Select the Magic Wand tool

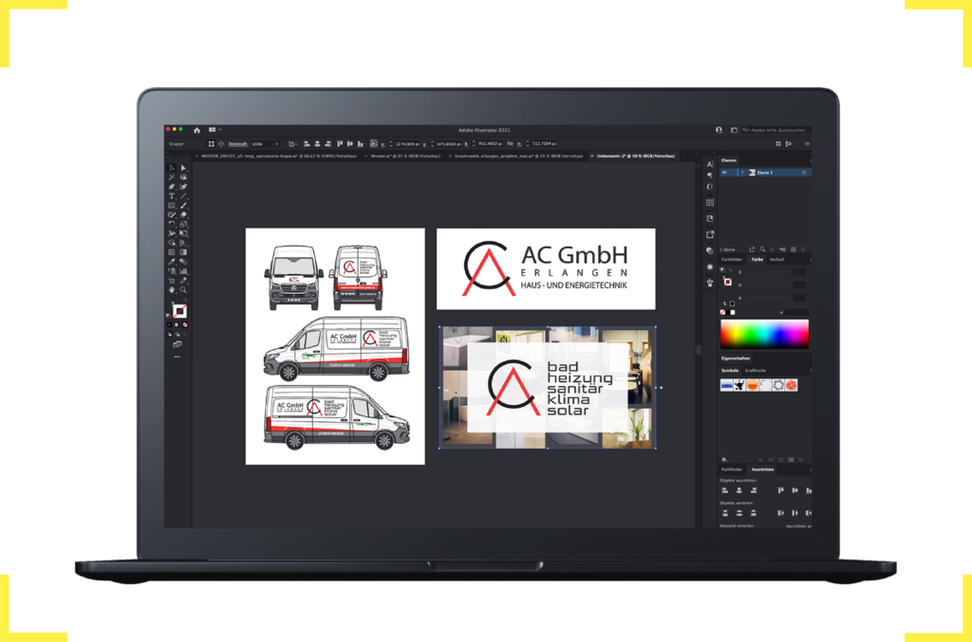[172, 177]
